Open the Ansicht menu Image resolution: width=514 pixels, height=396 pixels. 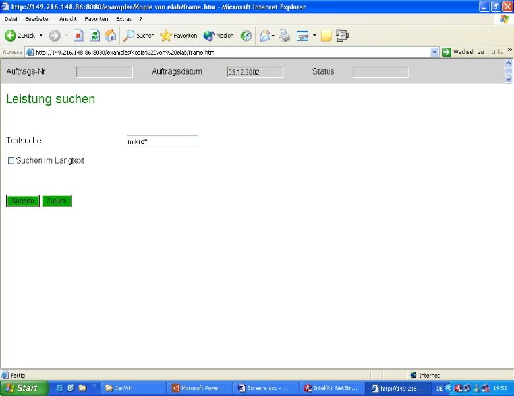click(68, 19)
